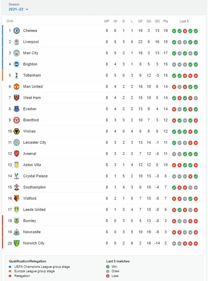This screenshot has width=208, height=281.
Task: Click the Newcastle club crest icon
Action: [x=17, y=232]
